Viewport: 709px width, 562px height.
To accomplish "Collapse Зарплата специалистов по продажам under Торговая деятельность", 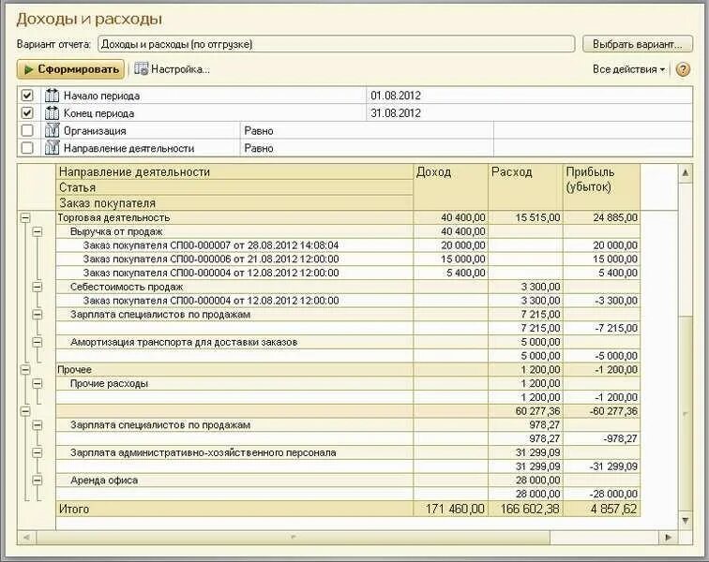I will (38, 315).
